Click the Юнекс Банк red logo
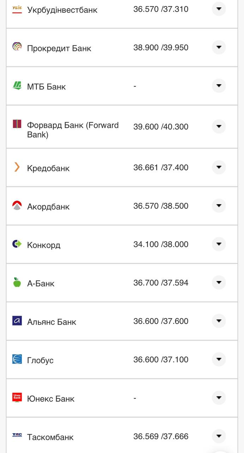 17,397
